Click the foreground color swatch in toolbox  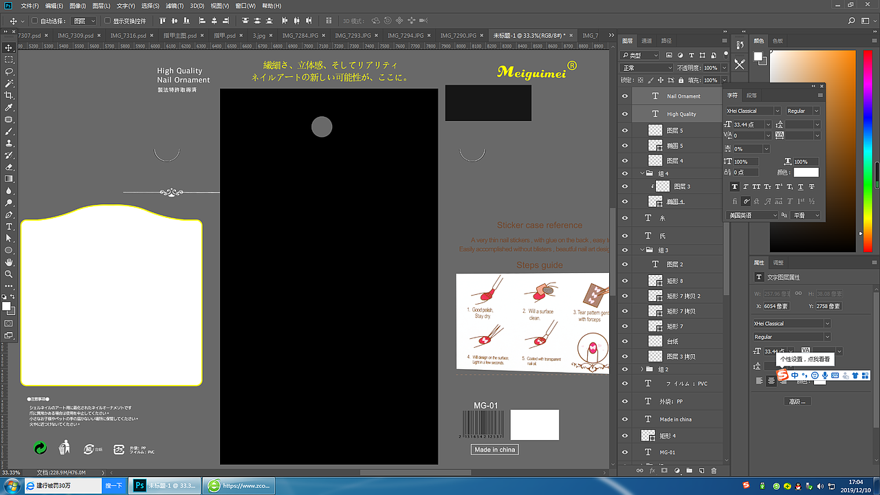(6, 305)
